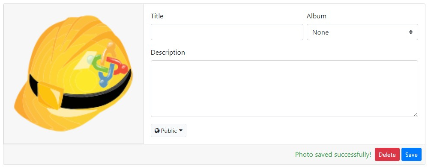Open the Public privacy dropdown
The image size is (428, 167).
168,131
